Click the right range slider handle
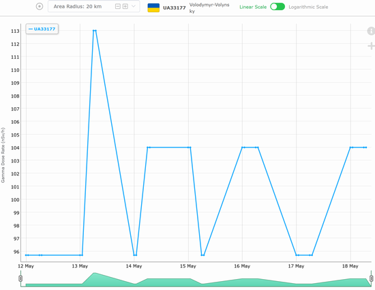 pos(372,278)
